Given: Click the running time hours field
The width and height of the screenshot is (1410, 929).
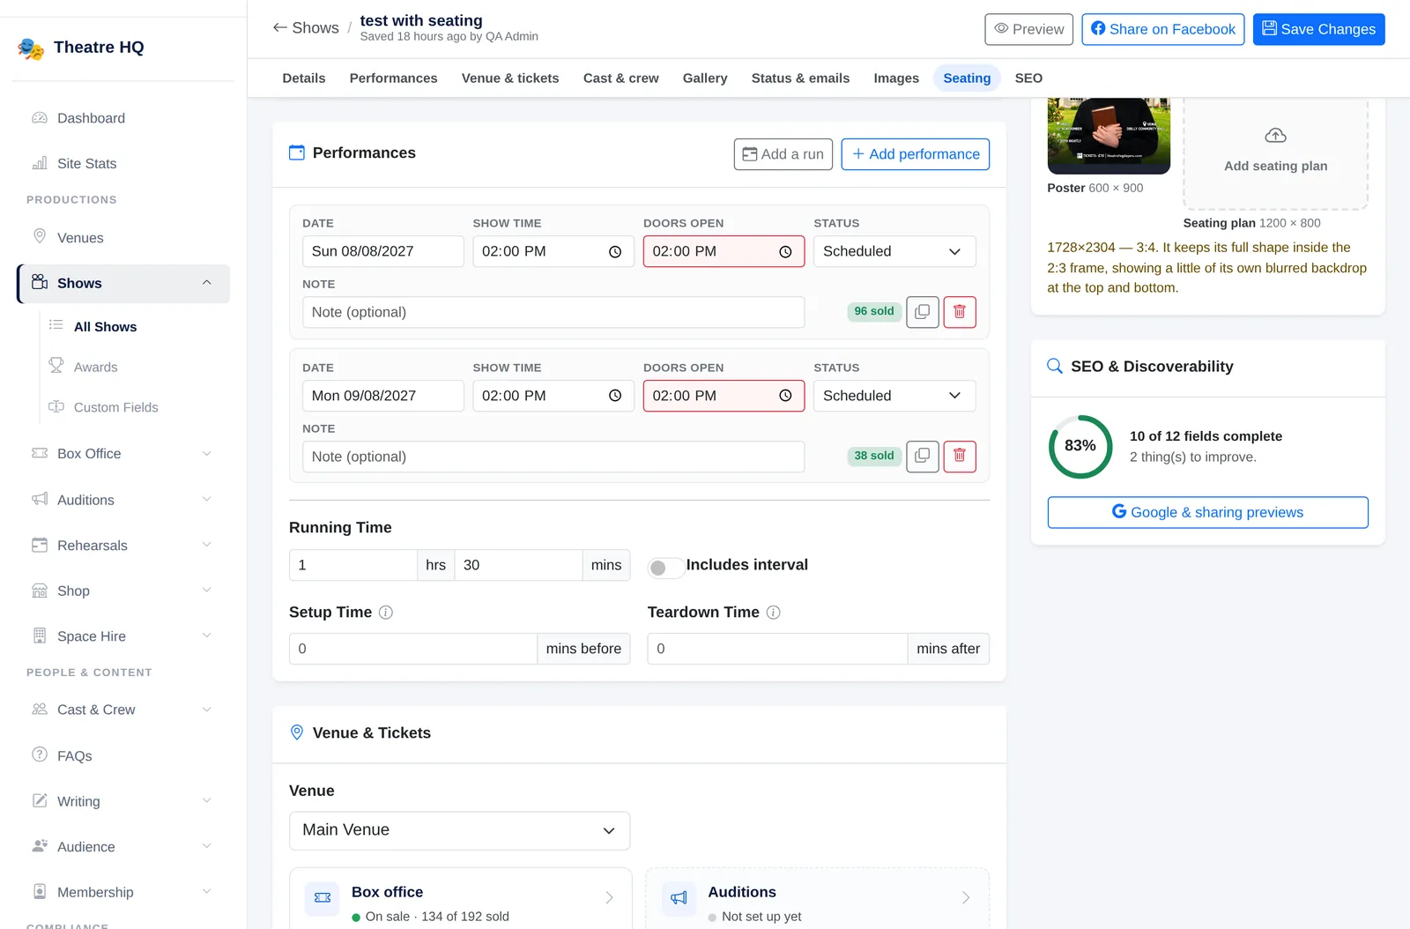Looking at the screenshot, I should click(x=353, y=565).
